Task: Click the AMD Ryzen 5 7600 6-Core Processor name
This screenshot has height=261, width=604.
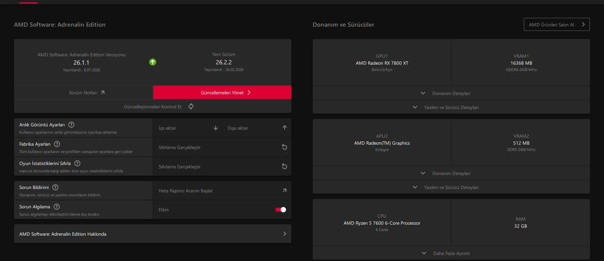Action: 382,223
